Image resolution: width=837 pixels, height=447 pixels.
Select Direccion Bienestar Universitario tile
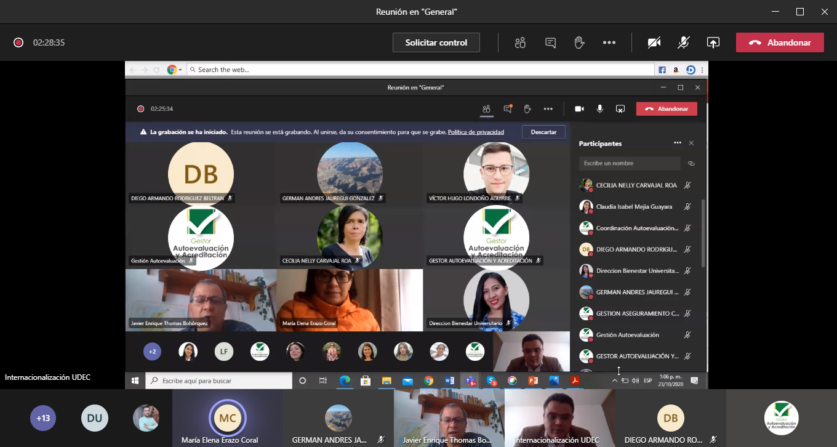496,300
